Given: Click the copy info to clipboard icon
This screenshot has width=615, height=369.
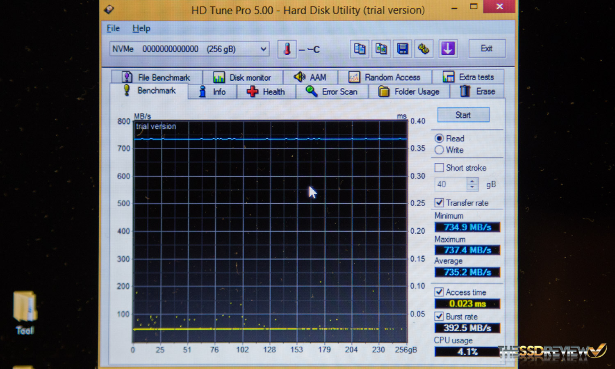Looking at the screenshot, I should pyautogui.click(x=359, y=49).
